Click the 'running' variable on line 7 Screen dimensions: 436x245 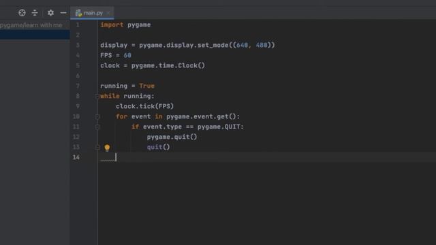click(x=114, y=86)
